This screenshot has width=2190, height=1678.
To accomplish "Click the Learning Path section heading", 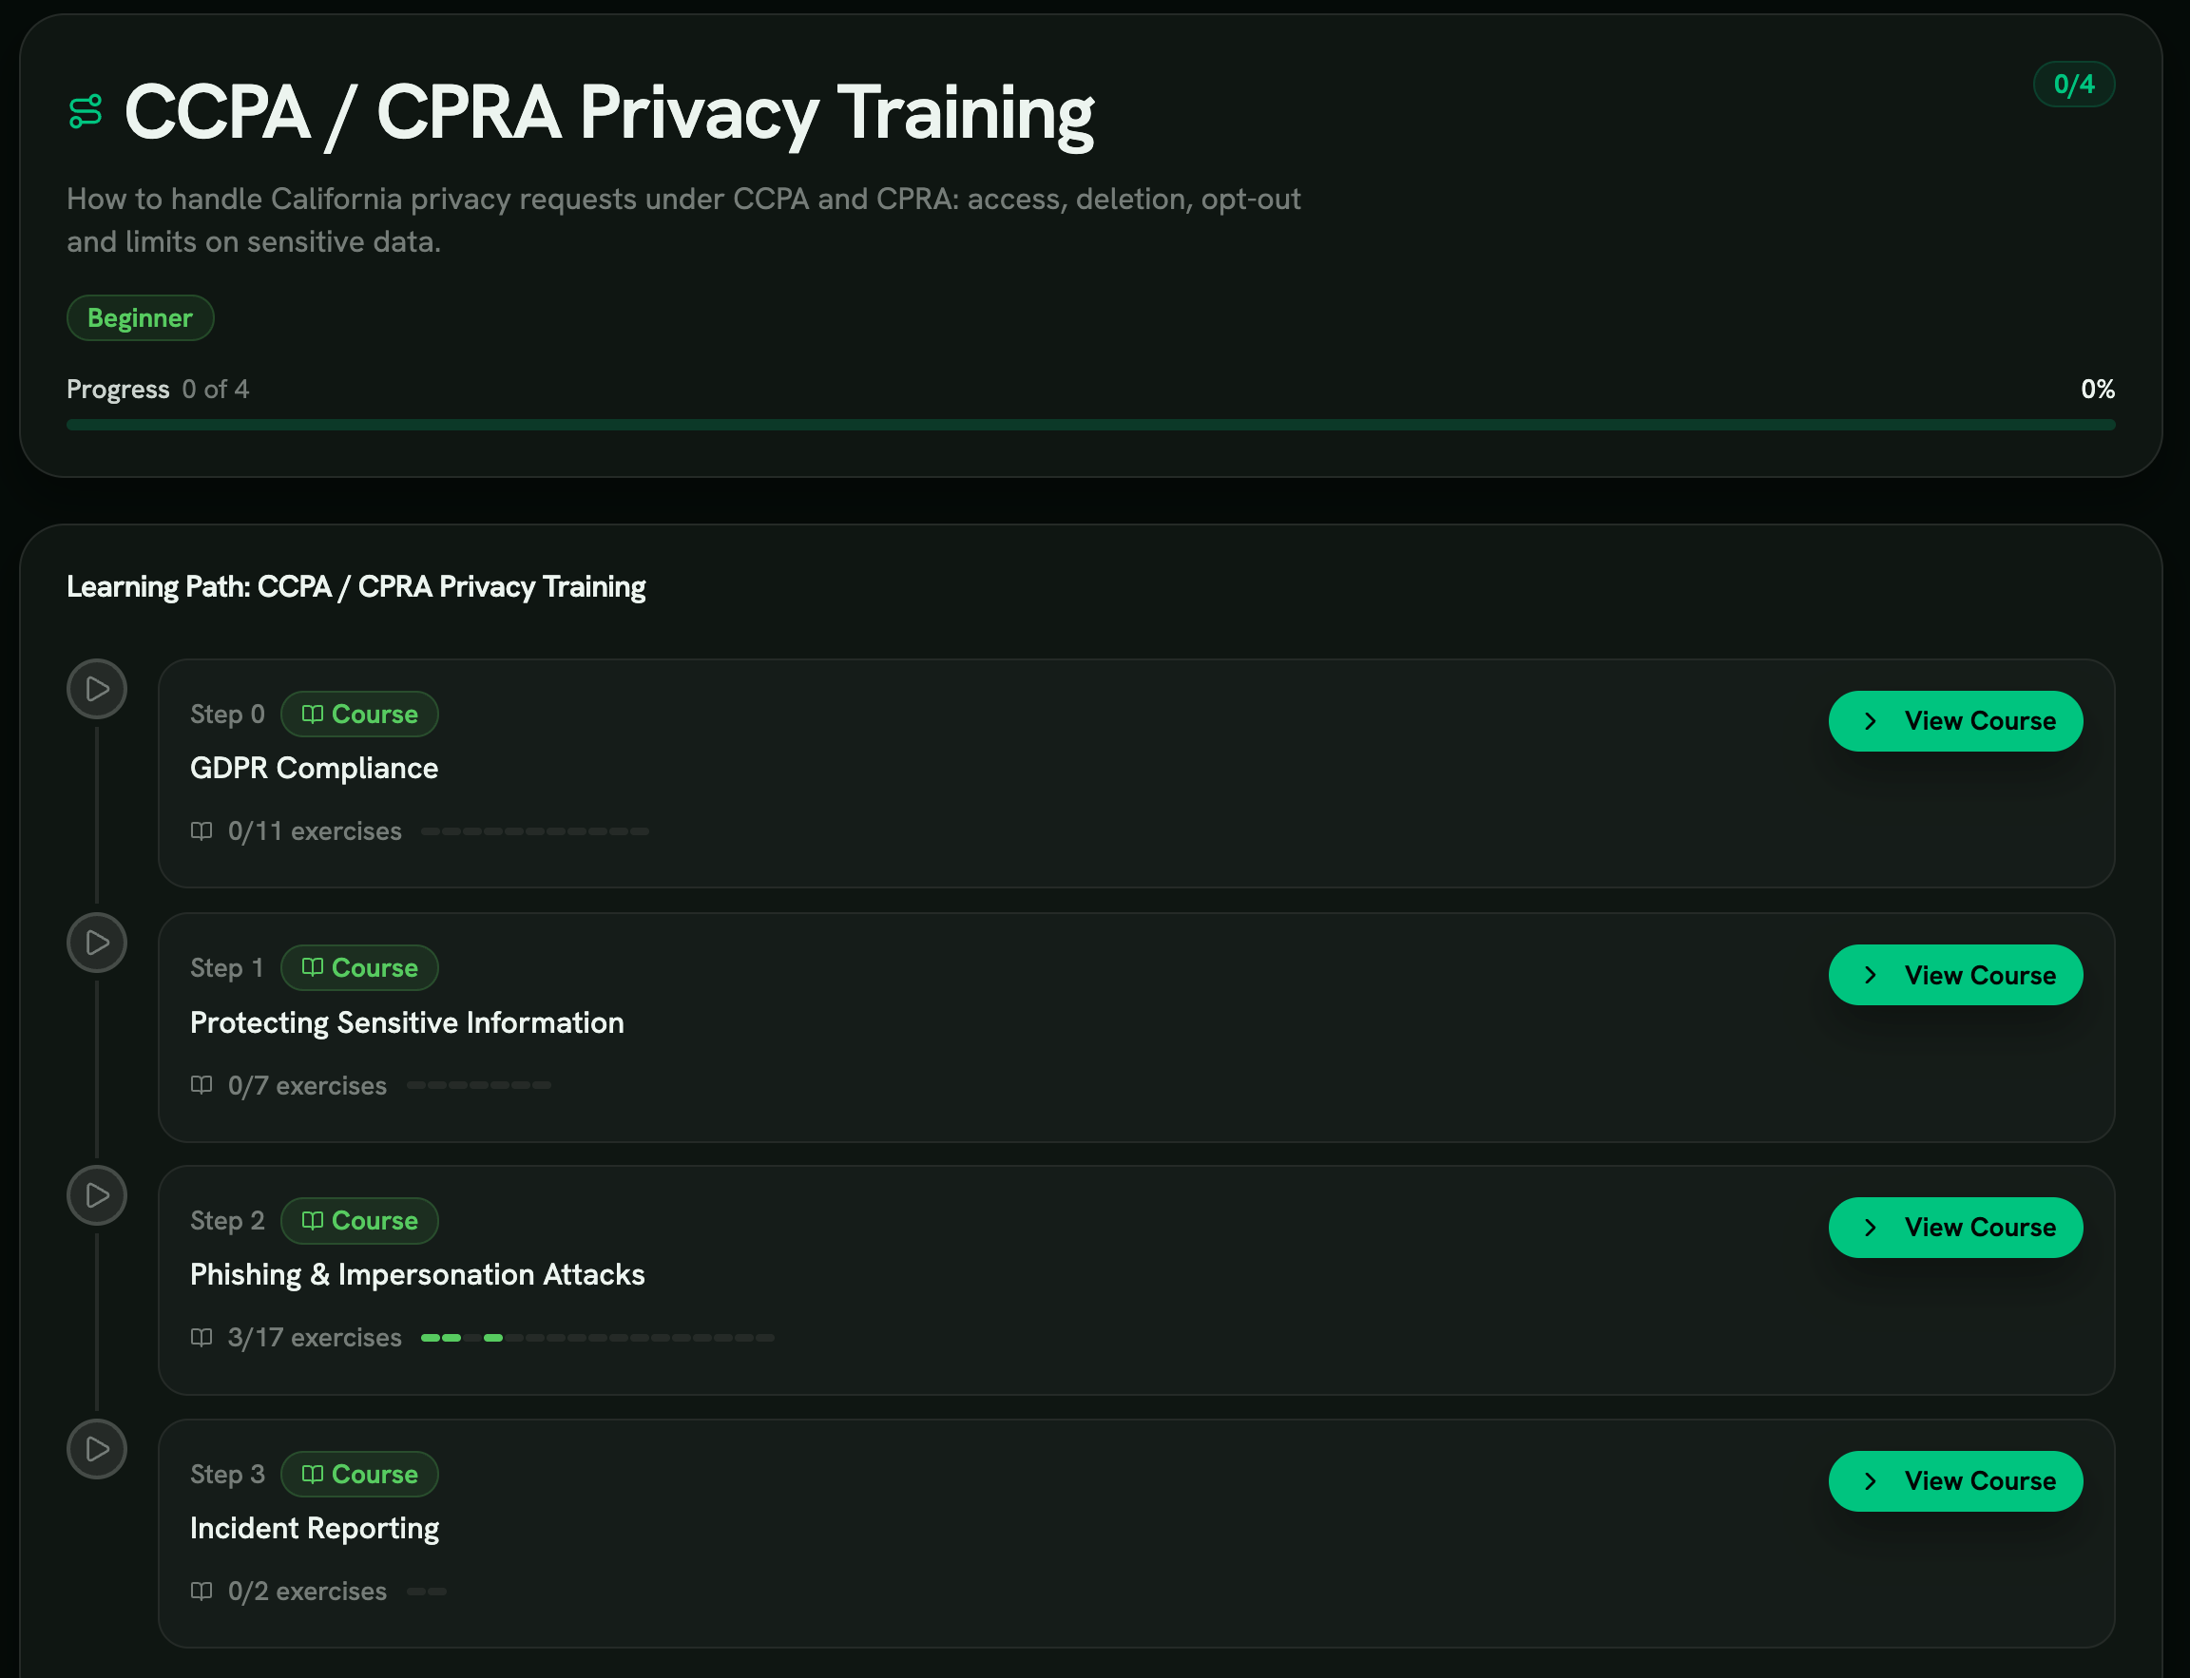I will pyautogui.click(x=355, y=586).
